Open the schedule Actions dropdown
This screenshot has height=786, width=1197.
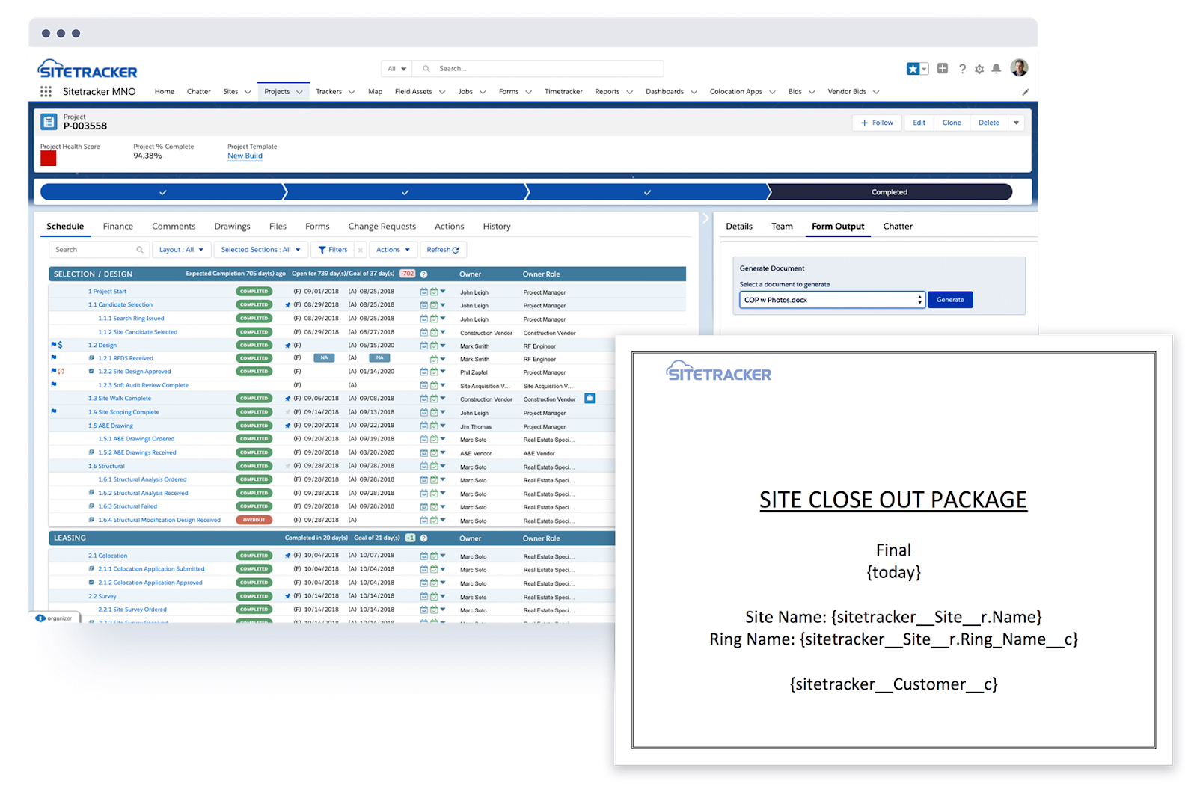[x=393, y=250]
